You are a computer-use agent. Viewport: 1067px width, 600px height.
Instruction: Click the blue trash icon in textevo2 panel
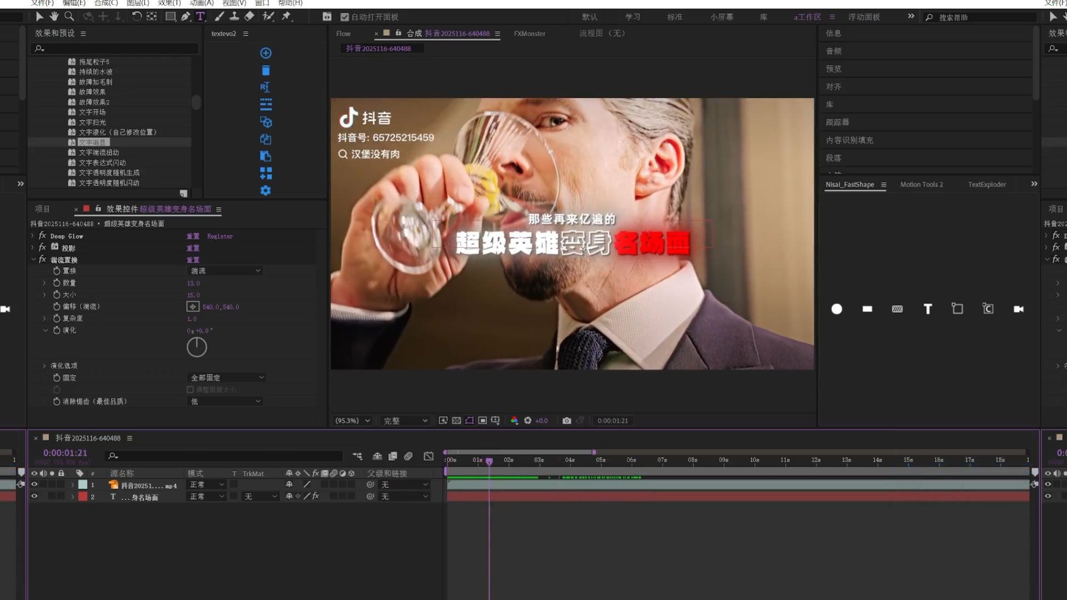266,71
